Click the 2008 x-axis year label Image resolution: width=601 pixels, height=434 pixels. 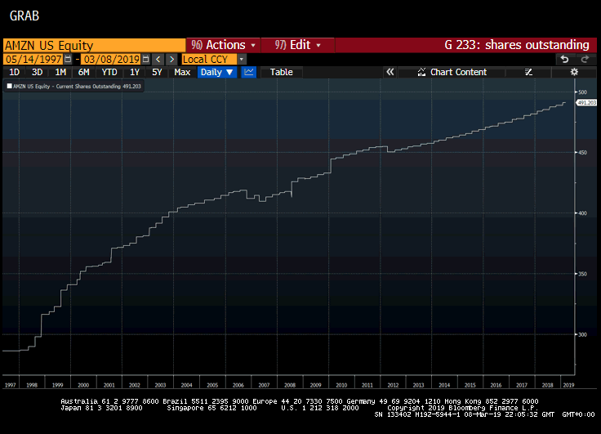(x=290, y=385)
